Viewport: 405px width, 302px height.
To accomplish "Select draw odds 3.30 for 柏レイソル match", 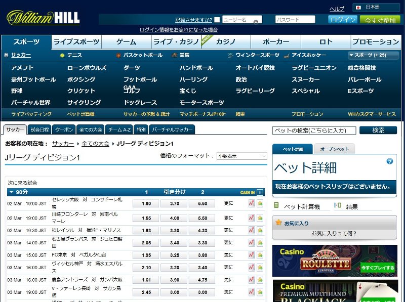I will click(x=175, y=230).
